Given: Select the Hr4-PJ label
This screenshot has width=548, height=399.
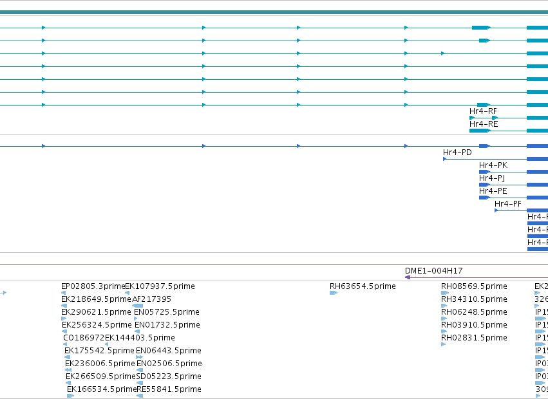Looking at the screenshot, I should click(492, 178).
